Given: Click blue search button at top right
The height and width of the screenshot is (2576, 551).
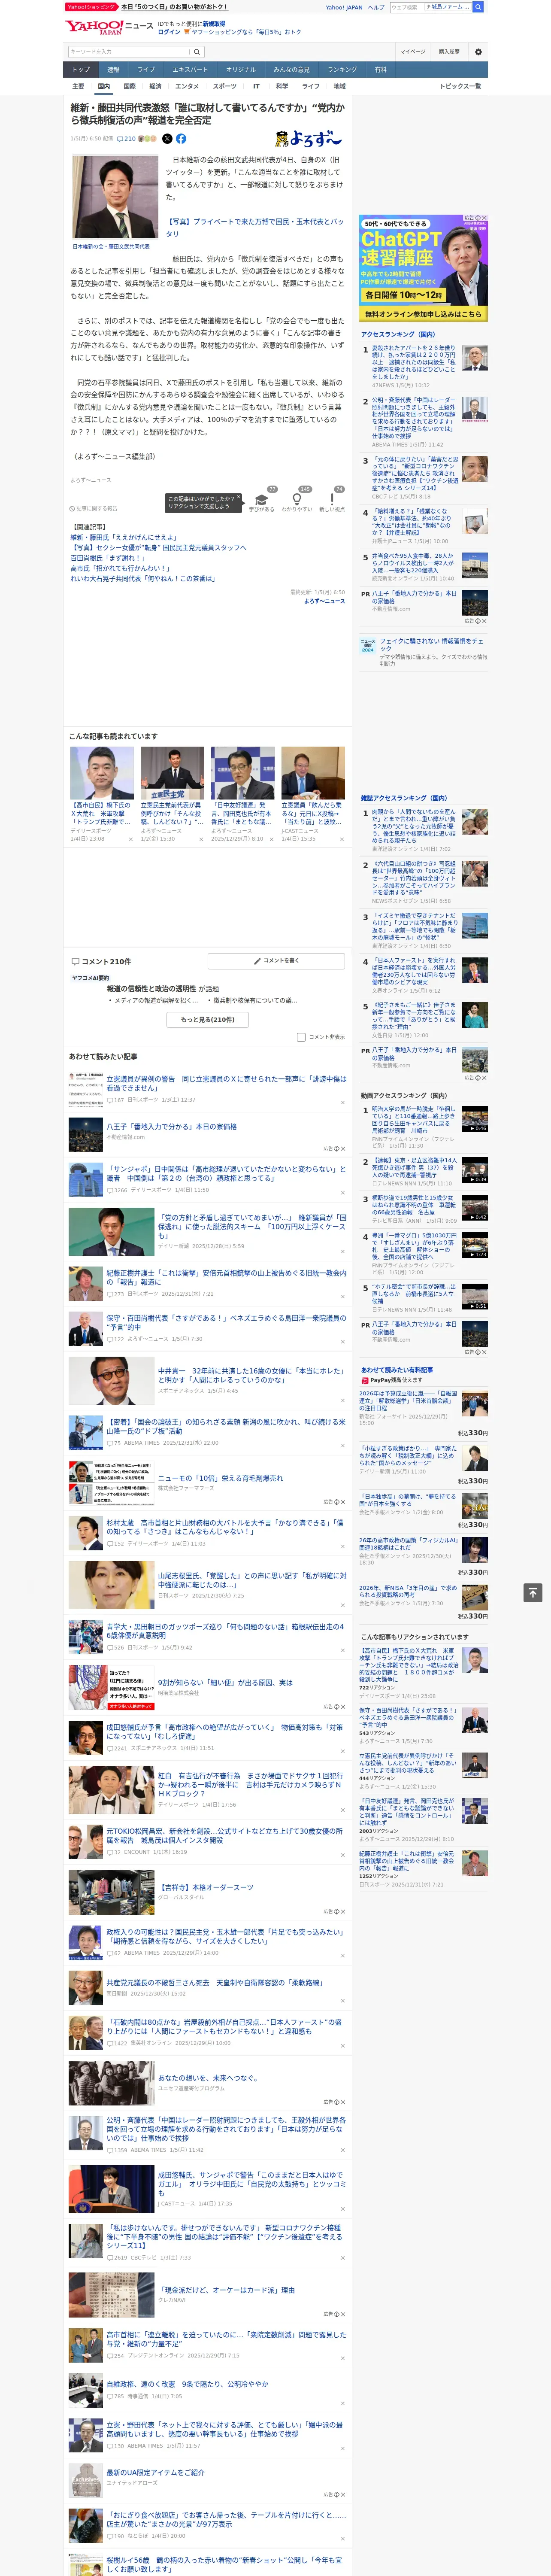Looking at the screenshot, I should 478,7.
